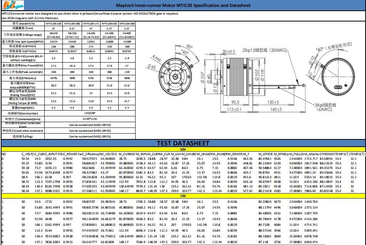Click the front-view motor drawing with four mounting holes
This screenshot has width=366, height=245.
175,76
